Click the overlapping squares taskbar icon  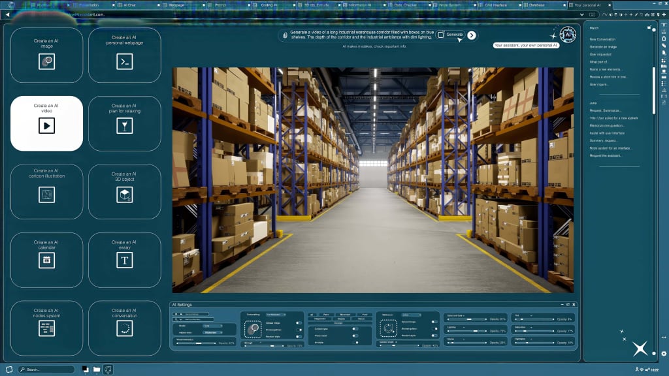(86, 369)
